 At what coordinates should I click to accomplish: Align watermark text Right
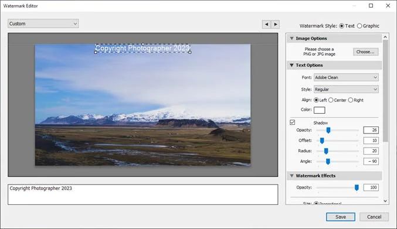click(351, 100)
